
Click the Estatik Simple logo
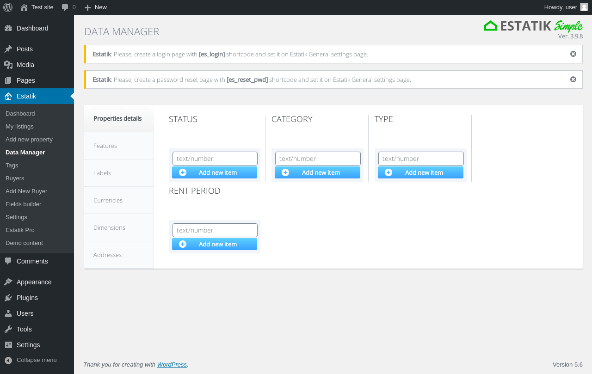point(533,26)
